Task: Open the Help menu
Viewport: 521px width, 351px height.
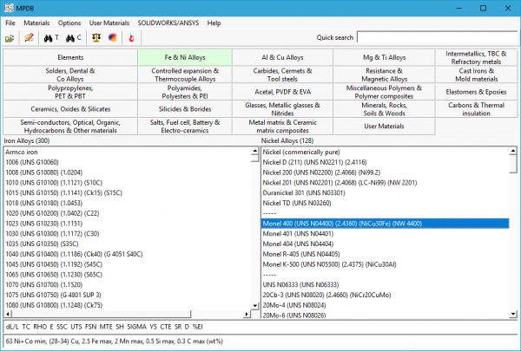Action: (214, 23)
